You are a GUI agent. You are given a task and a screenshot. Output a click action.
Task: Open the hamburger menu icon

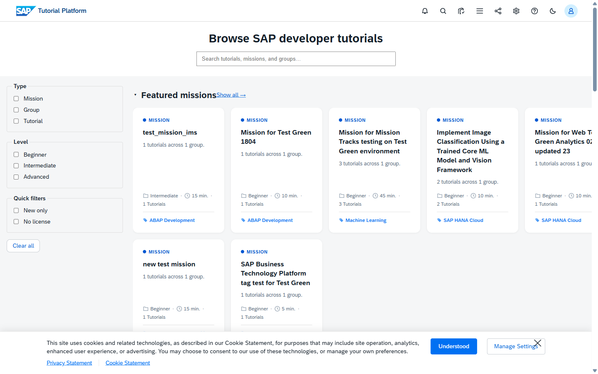pyautogui.click(x=480, y=11)
